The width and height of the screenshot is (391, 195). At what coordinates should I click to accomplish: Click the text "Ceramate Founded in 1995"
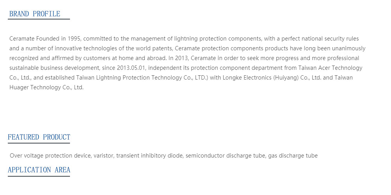(46, 39)
